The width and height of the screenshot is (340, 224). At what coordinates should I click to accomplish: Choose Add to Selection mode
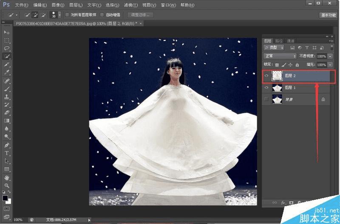[x=35, y=15]
